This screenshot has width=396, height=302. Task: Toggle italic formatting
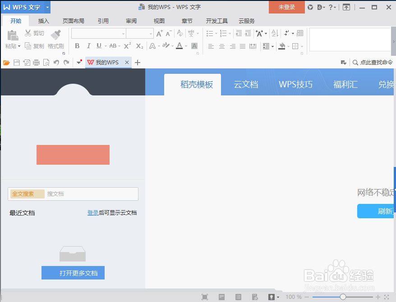click(88, 46)
